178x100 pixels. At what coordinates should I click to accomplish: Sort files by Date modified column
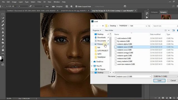[x=155, y=34]
